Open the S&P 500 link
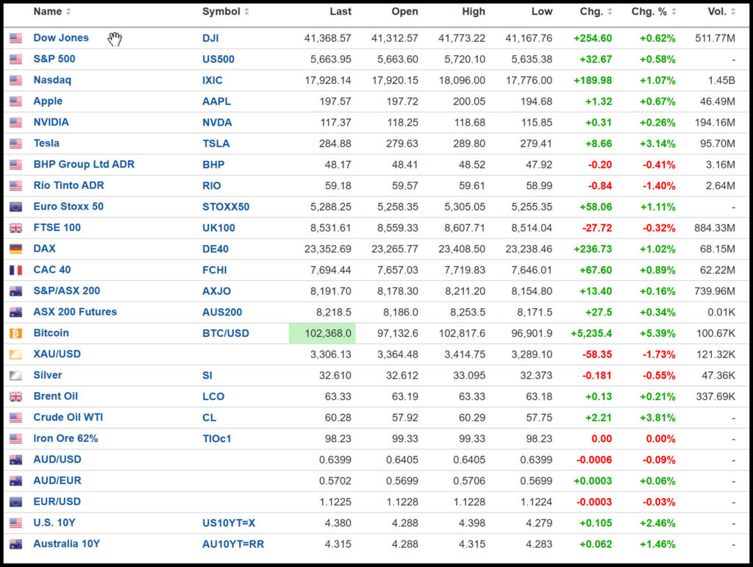Image resolution: width=753 pixels, height=567 pixels. pyautogui.click(x=54, y=59)
